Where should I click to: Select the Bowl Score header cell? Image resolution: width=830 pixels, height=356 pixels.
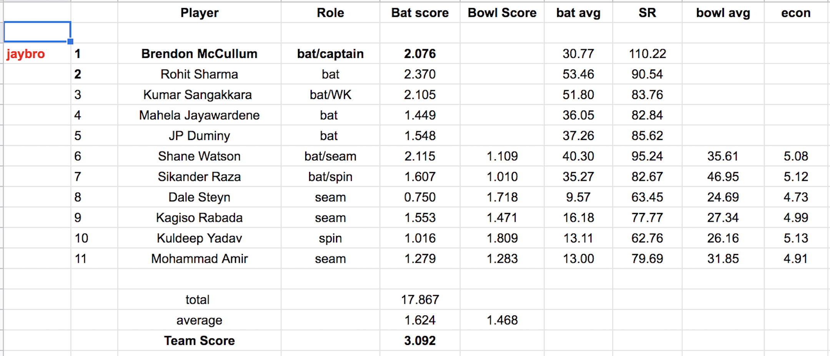pos(502,13)
